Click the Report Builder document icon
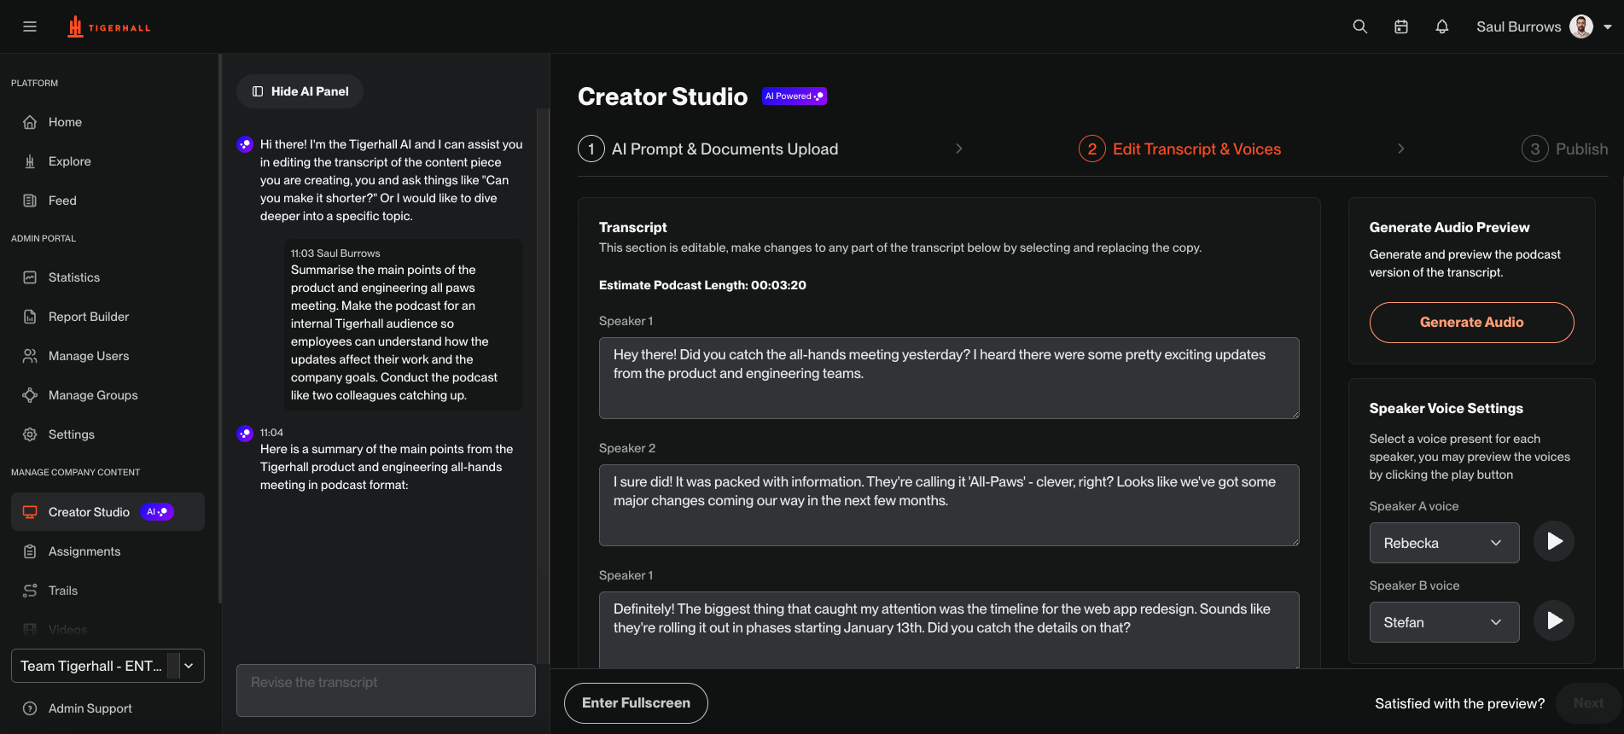The image size is (1624, 734). pos(30,317)
